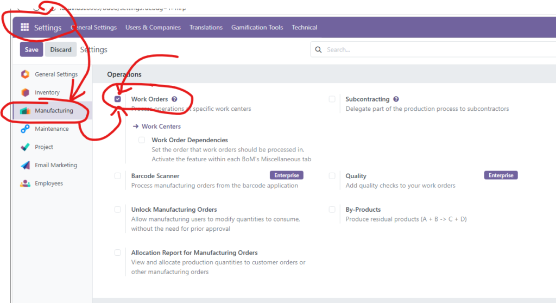Click the Maintenance module icon

click(x=25, y=129)
